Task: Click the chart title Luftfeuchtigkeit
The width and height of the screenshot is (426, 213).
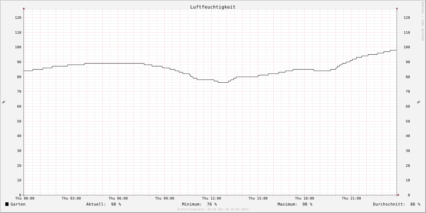Action: [x=213, y=7]
